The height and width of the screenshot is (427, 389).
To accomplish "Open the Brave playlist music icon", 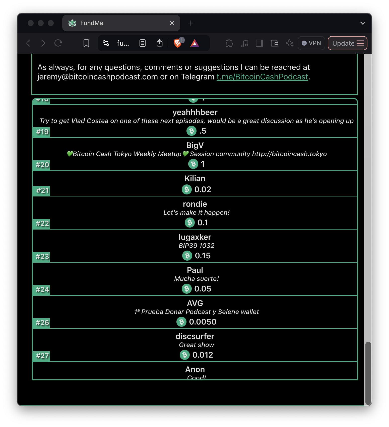I will [x=244, y=43].
